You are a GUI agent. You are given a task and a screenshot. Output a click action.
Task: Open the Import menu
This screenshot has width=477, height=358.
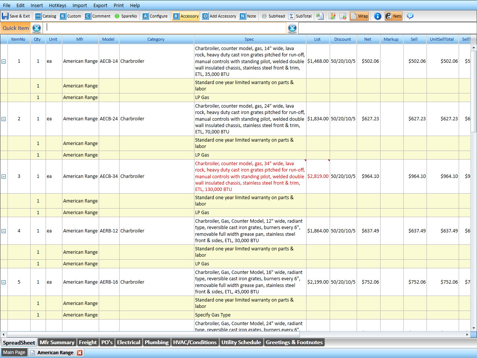click(x=80, y=5)
